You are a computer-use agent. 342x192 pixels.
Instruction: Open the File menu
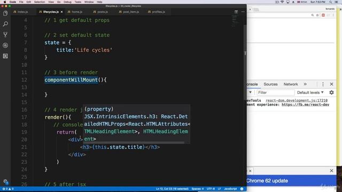[x=21, y=2]
